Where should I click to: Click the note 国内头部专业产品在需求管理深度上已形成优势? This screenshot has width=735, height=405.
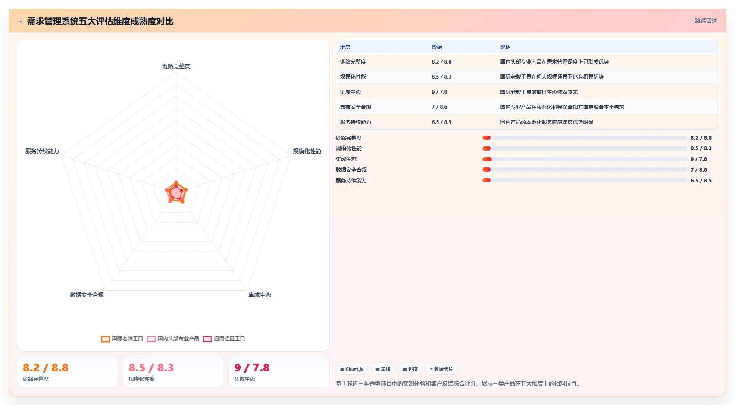pos(554,62)
